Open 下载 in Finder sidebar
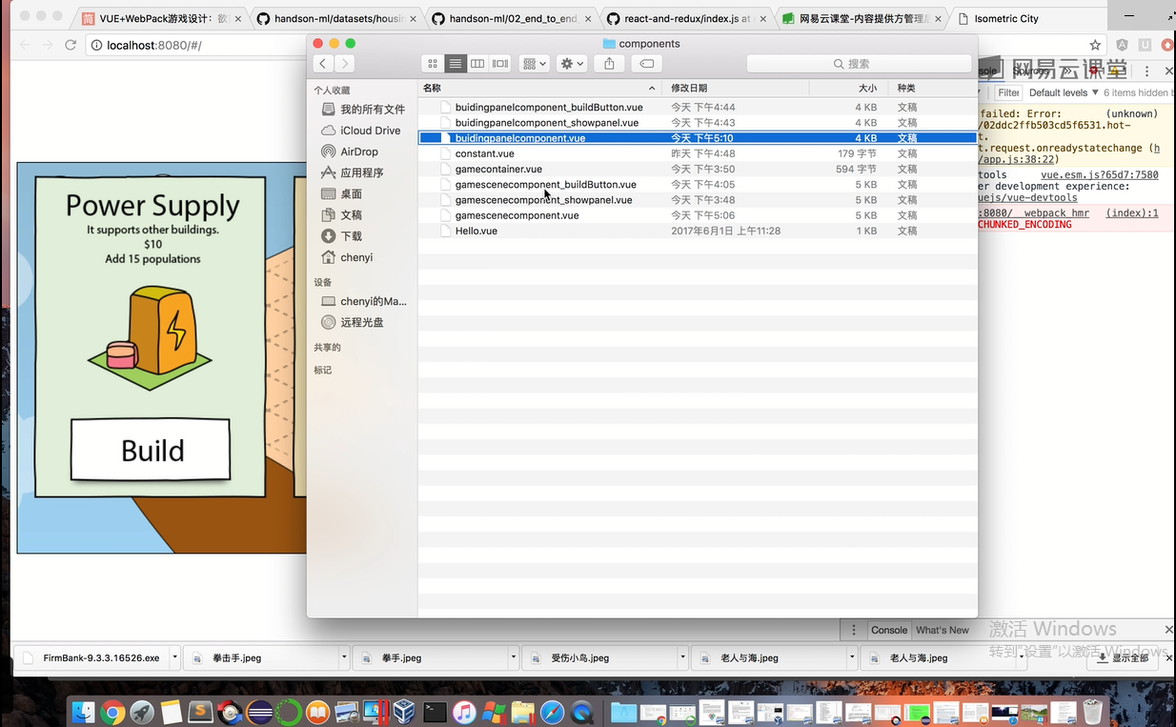The image size is (1176, 727). coord(342,235)
